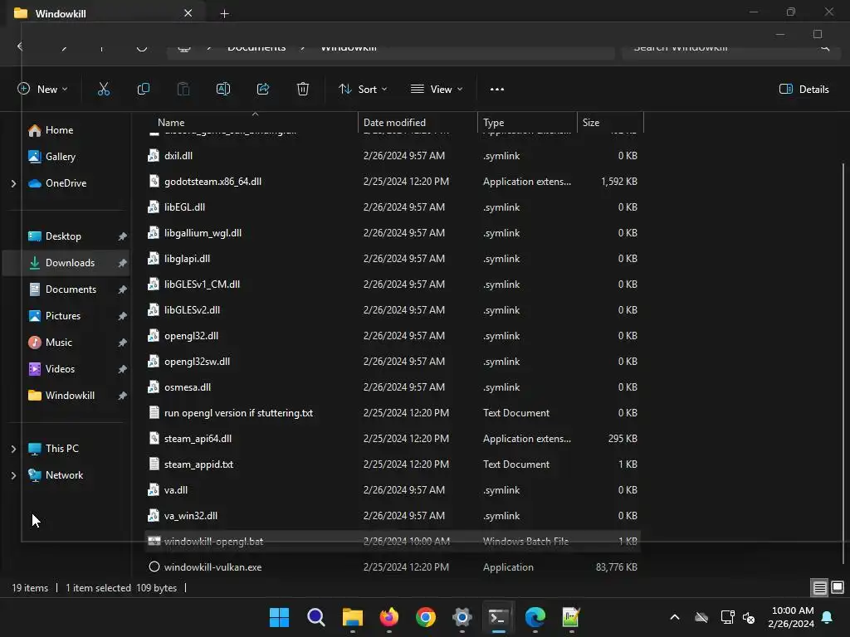The height and width of the screenshot is (637, 850).
Task: Open Terminal from taskbar
Action: coord(498,617)
